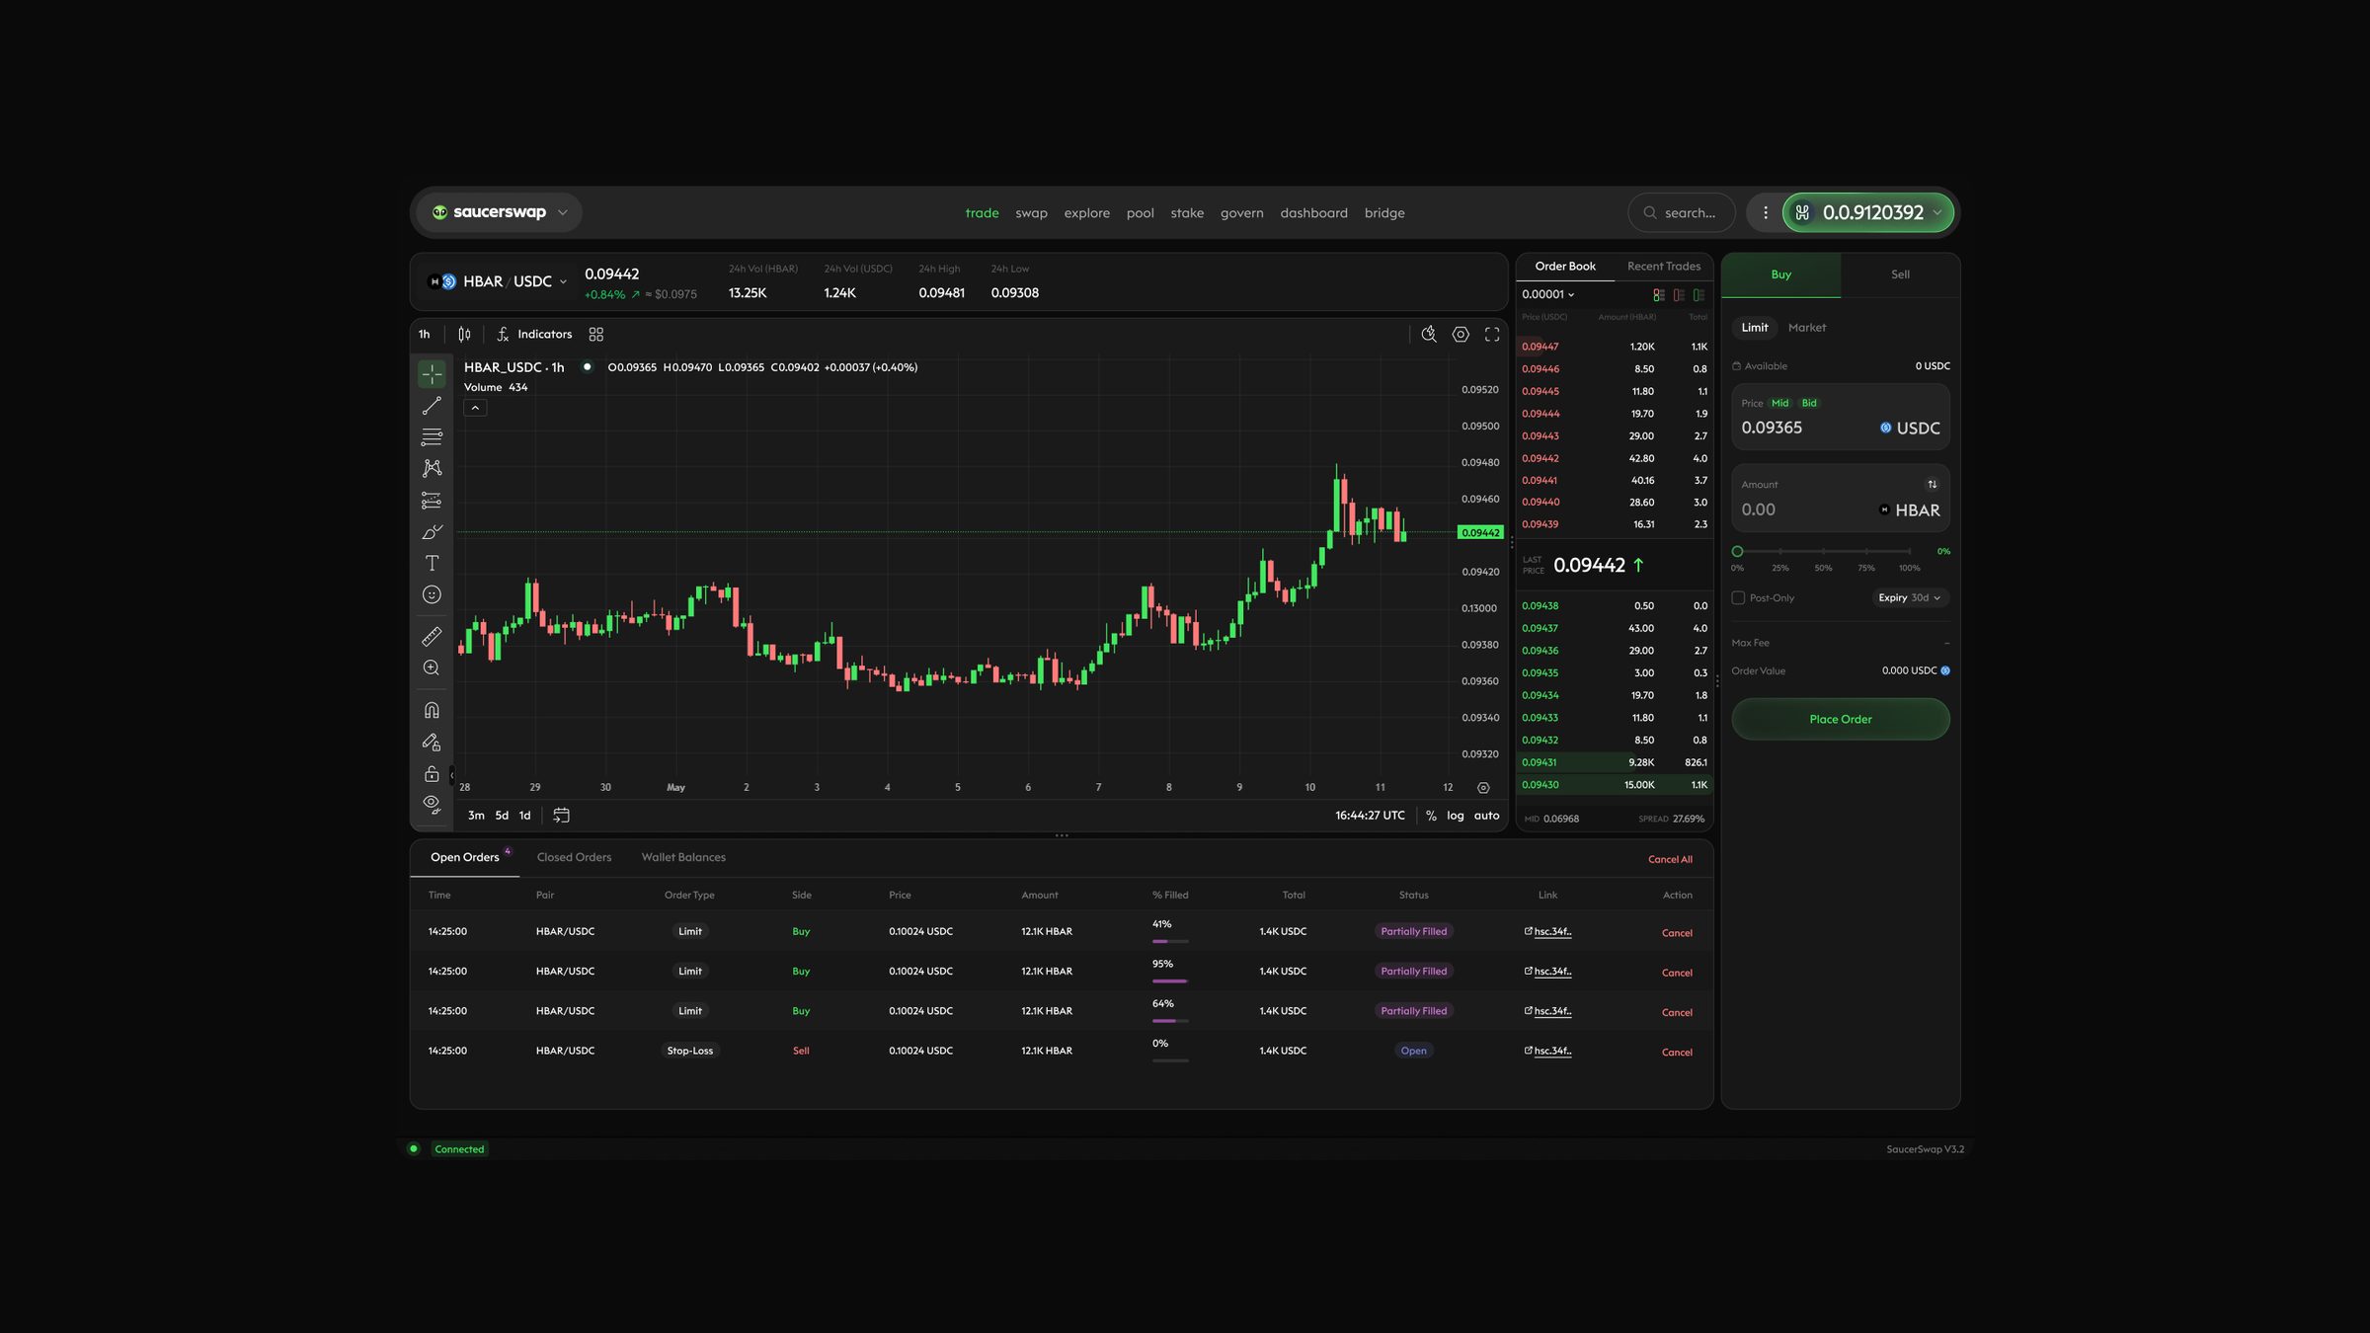Switch to the Recent Trades tab
Viewport: 2370px width, 1333px height.
1664,267
